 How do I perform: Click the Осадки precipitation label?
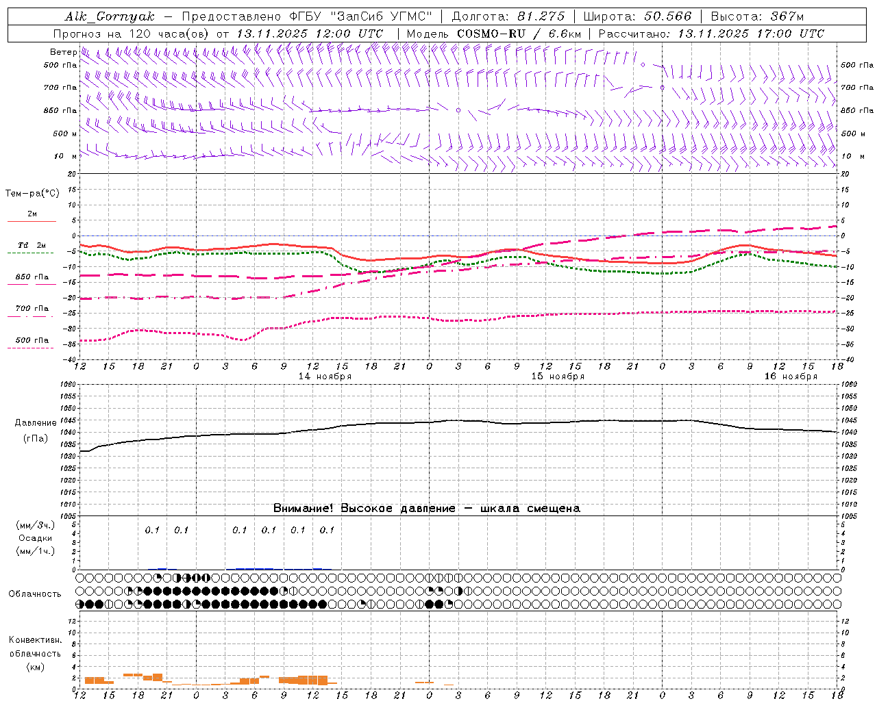point(36,538)
